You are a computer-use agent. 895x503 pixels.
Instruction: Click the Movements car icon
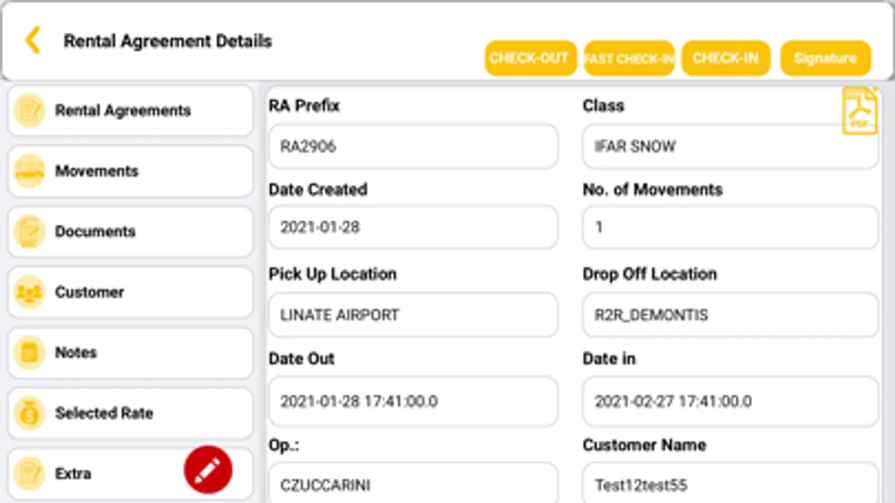click(29, 171)
